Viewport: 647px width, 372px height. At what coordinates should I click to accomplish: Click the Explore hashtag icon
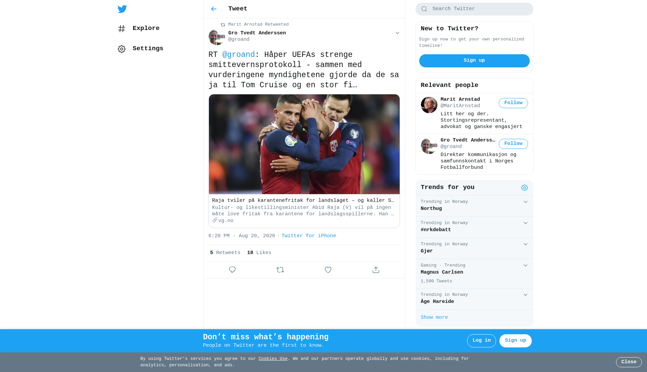tap(122, 29)
